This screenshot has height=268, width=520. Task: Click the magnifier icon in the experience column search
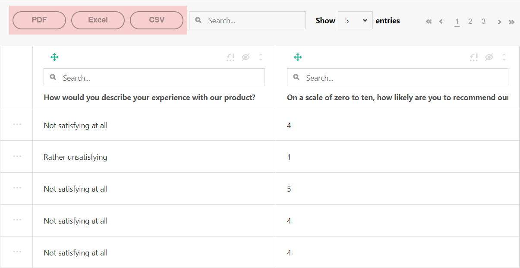point(53,77)
